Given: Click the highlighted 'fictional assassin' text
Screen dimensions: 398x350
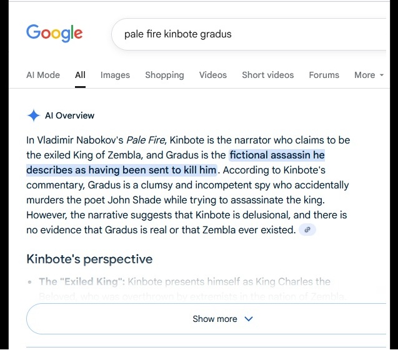Looking at the screenshot, I should point(277,155).
